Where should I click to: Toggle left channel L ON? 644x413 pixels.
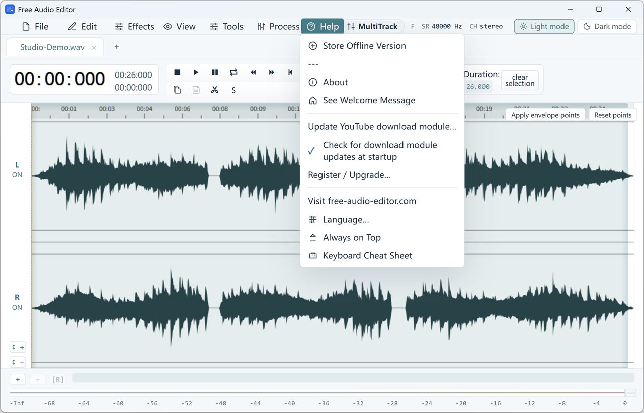point(17,170)
